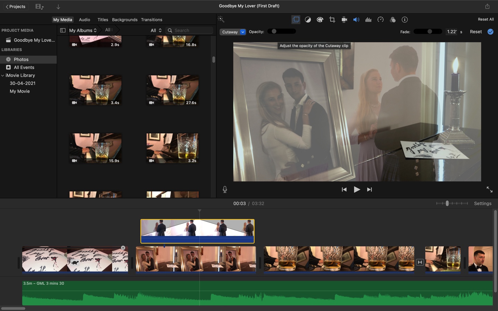Open the All media filter dropdown
The height and width of the screenshot is (311, 498).
[156, 30]
